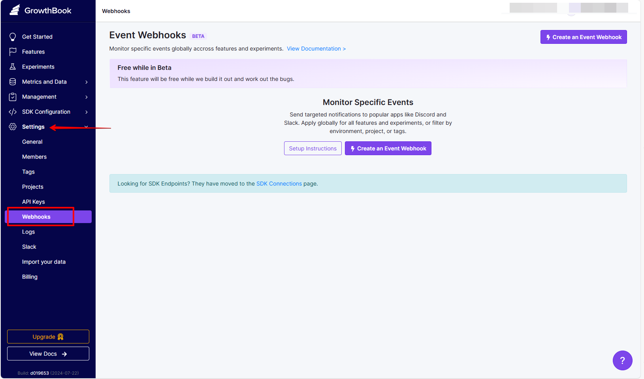This screenshot has width=644, height=379.
Task: Select API Keys from the sidebar
Action: (x=34, y=201)
